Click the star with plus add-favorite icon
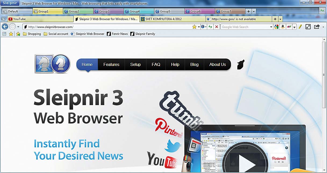 tap(18, 34)
